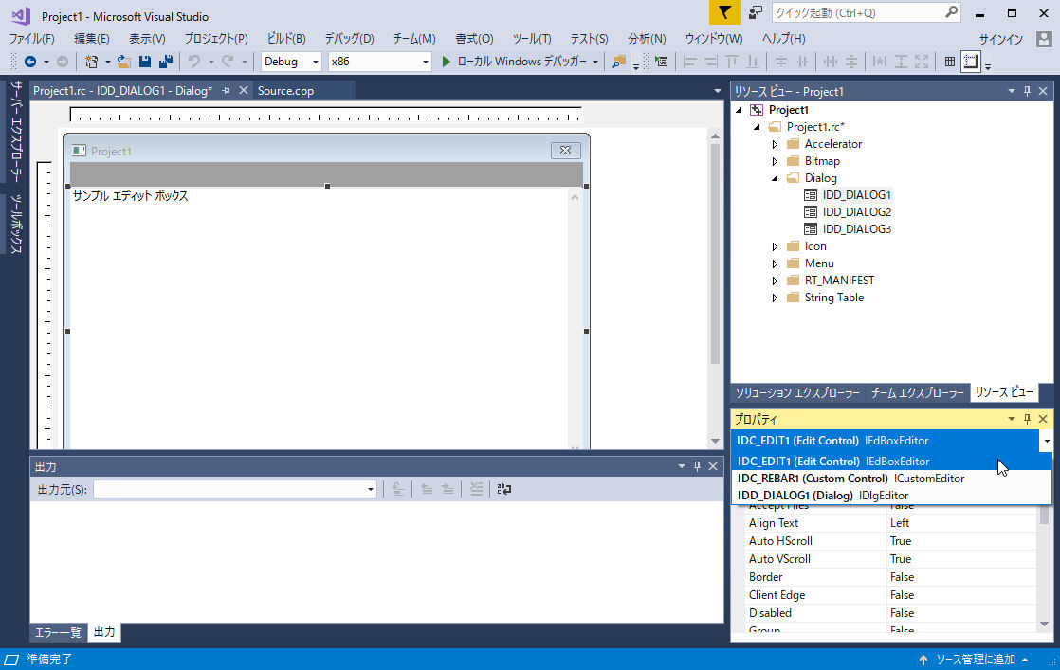Image resolution: width=1060 pixels, height=670 pixels.
Task: Click the dialog editor vertical scrollbar thumb
Action: [715, 253]
